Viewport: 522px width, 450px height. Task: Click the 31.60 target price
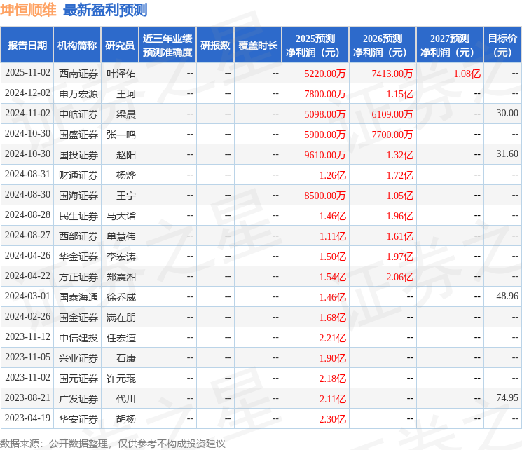pyautogui.click(x=507, y=154)
